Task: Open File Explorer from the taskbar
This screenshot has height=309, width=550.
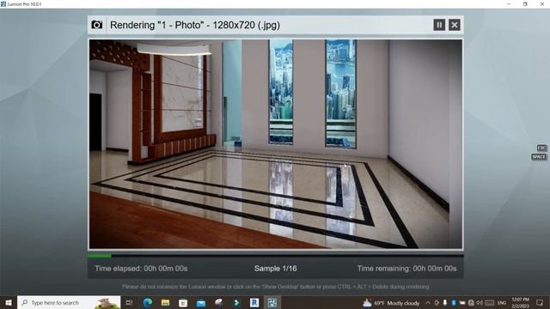Action: point(165,302)
